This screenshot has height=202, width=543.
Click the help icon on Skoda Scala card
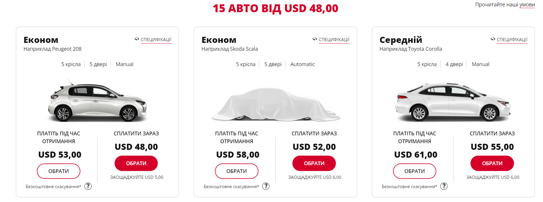point(266,186)
